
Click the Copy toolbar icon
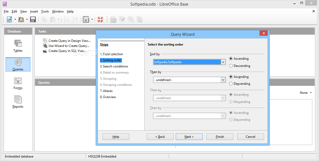[x=44, y=19]
